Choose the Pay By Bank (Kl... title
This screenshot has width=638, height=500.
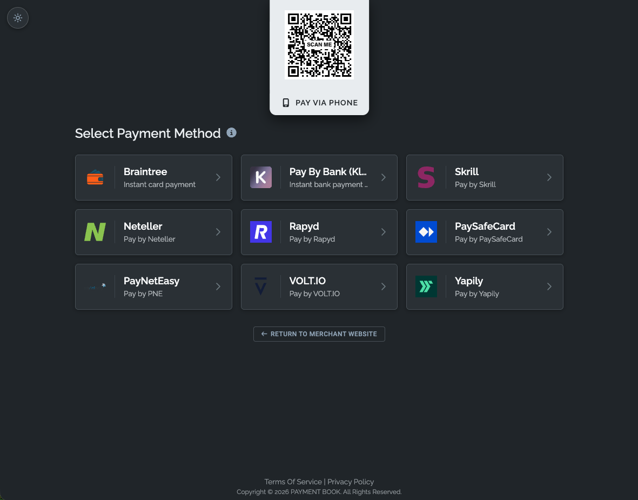[328, 172]
